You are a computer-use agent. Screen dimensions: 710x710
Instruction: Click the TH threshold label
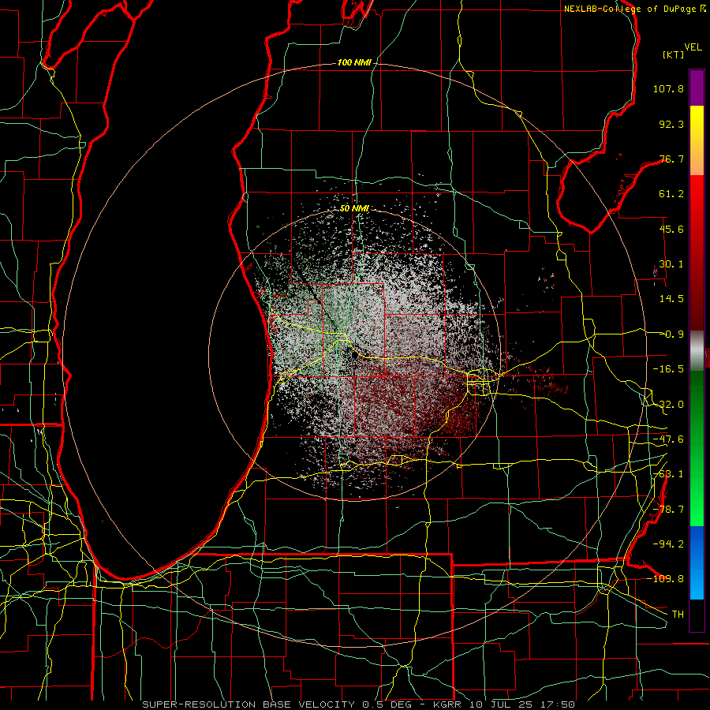pos(678,615)
